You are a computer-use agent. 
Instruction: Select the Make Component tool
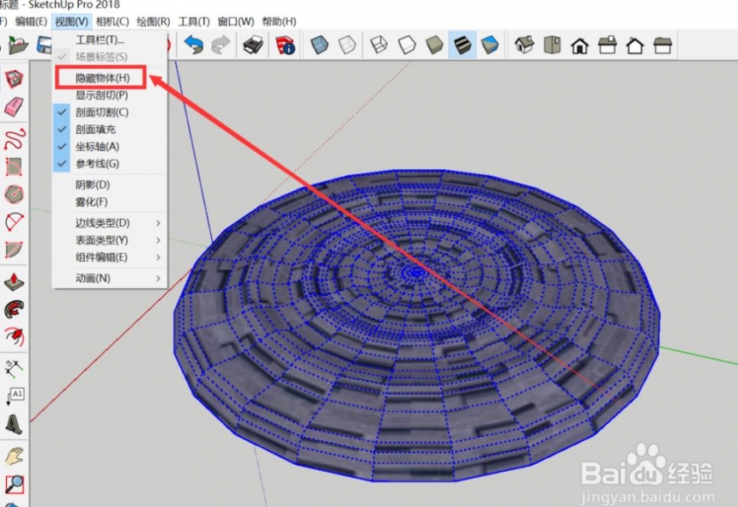coord(14,79)
